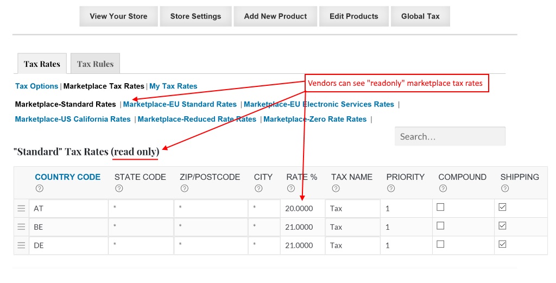Toggle the Shipping checkbox for DE

coord(502,244)
